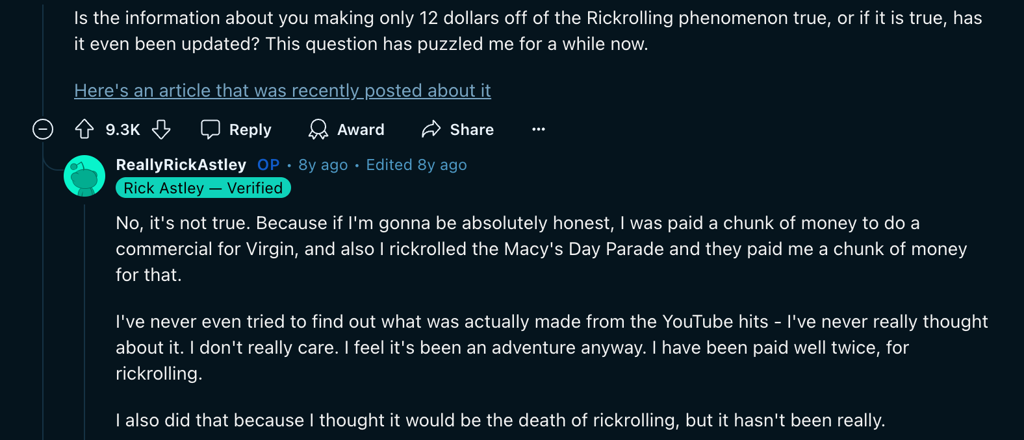The width and height of the screenshot is (1024, 440).
Task: Click ReallyRickAstley's teal Snoo avatar
Action: click(x=84, y=176)
